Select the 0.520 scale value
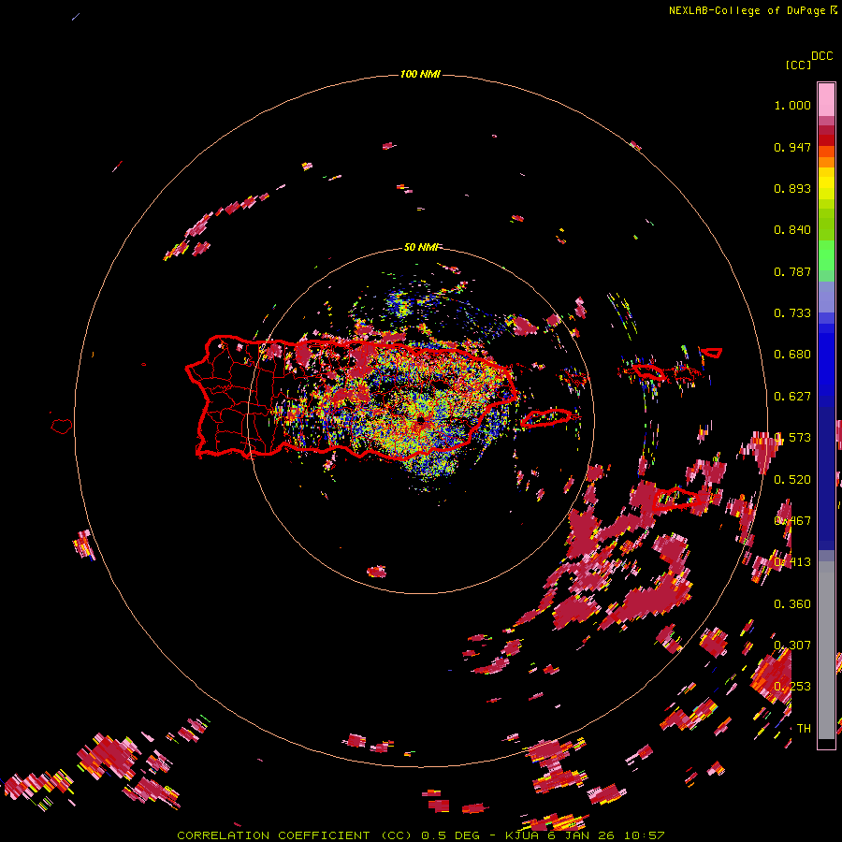 click(792, 480)
